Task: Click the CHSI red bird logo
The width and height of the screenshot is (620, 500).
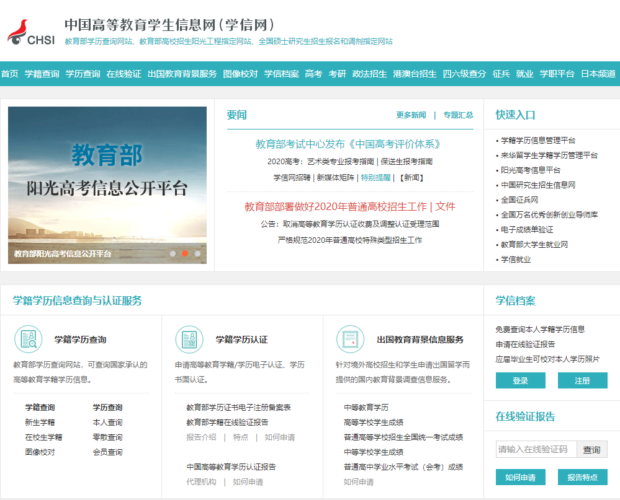Action: 18,32
